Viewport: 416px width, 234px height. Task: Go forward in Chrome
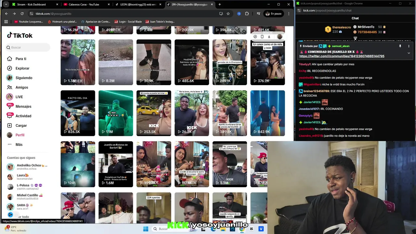pos(14,14)
